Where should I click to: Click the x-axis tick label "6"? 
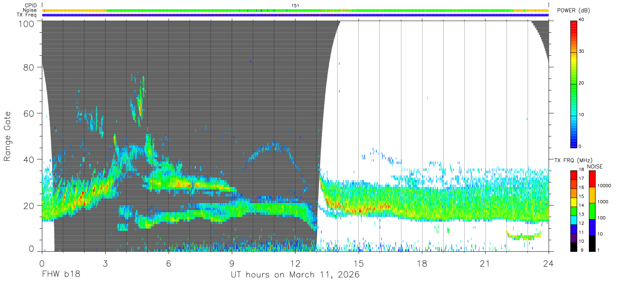[x=168, y=263]
